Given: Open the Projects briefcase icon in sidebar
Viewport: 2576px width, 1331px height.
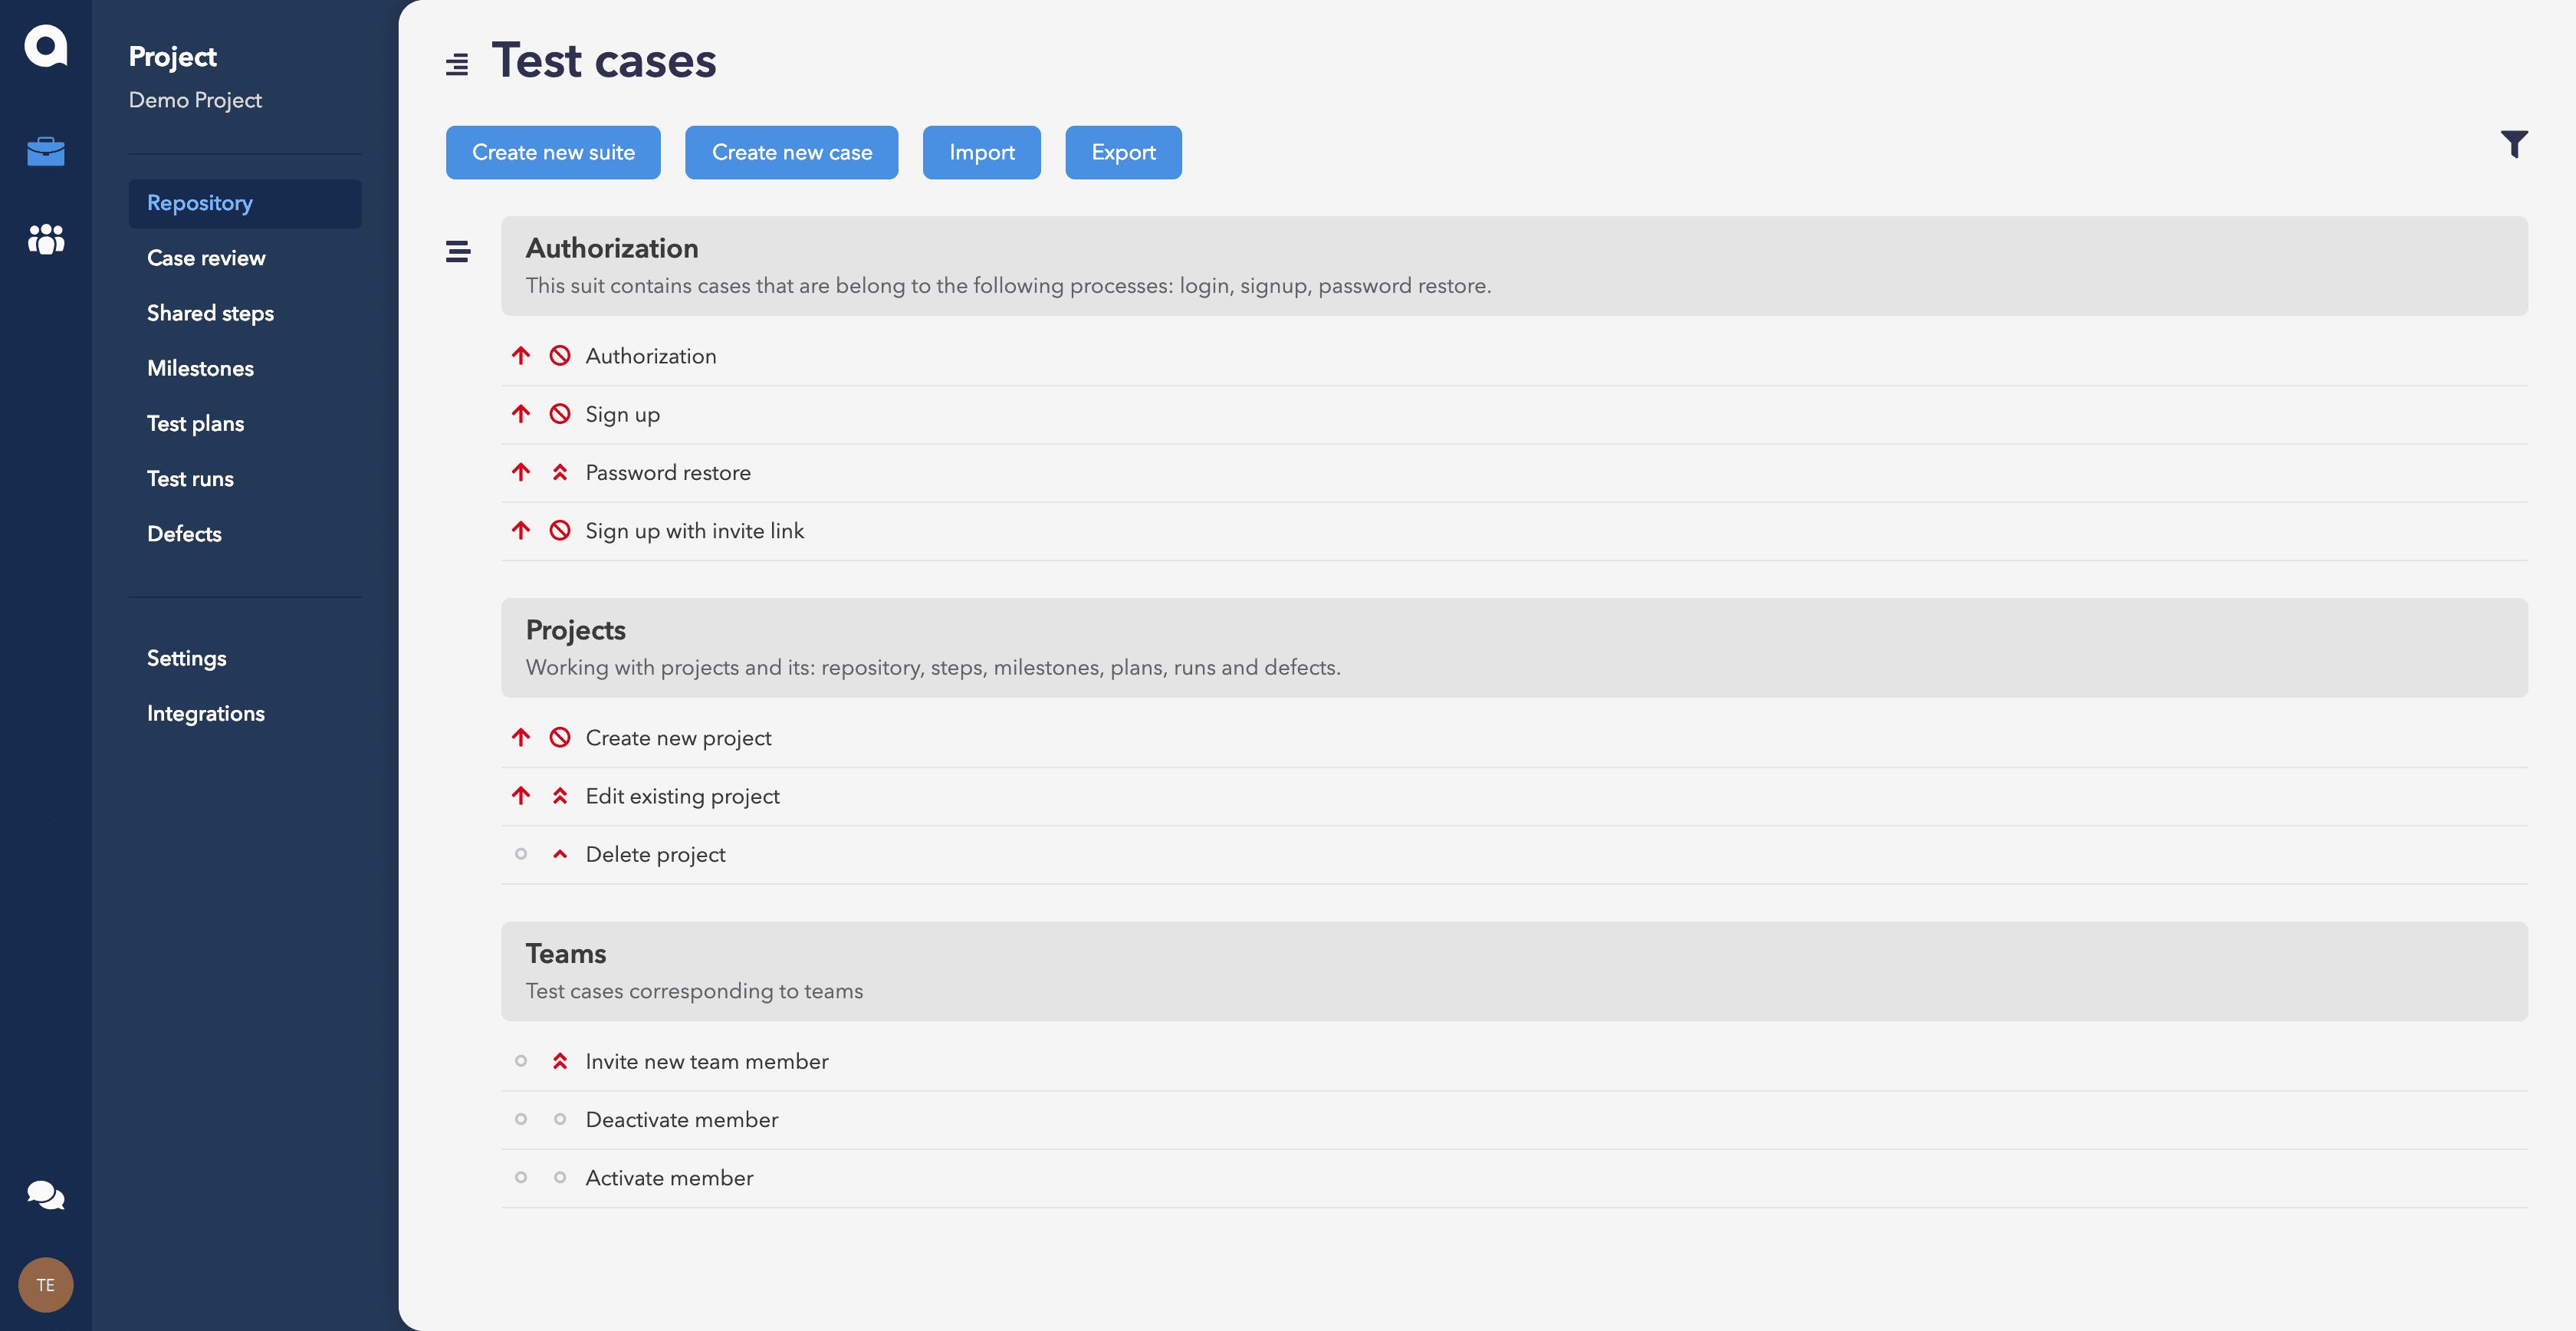Looking at the screenshot, I should tap(46, 152).
